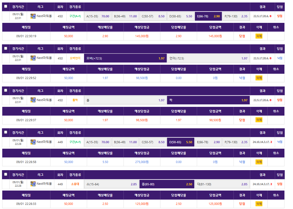The height and width of the screenshot is (209, 293).
Task: Click result numbers 22,5,17,20,6,8 in 오버언더 row
Action: point(262,58)
